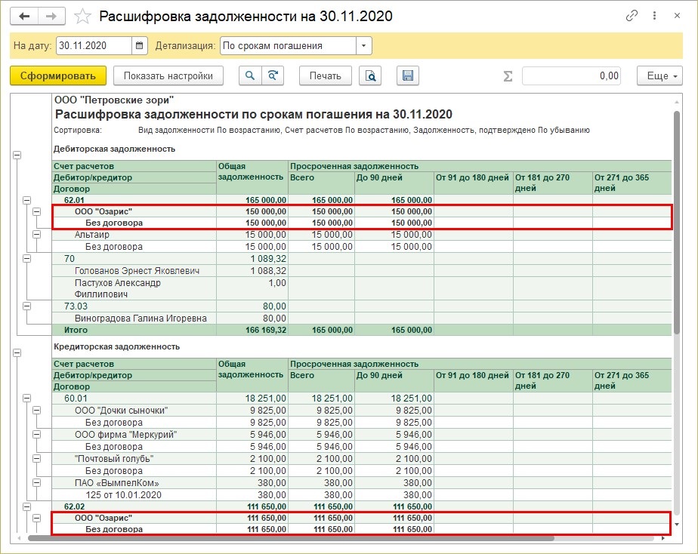Click contract cell 125 от 10.01.2020

(134, 495)
